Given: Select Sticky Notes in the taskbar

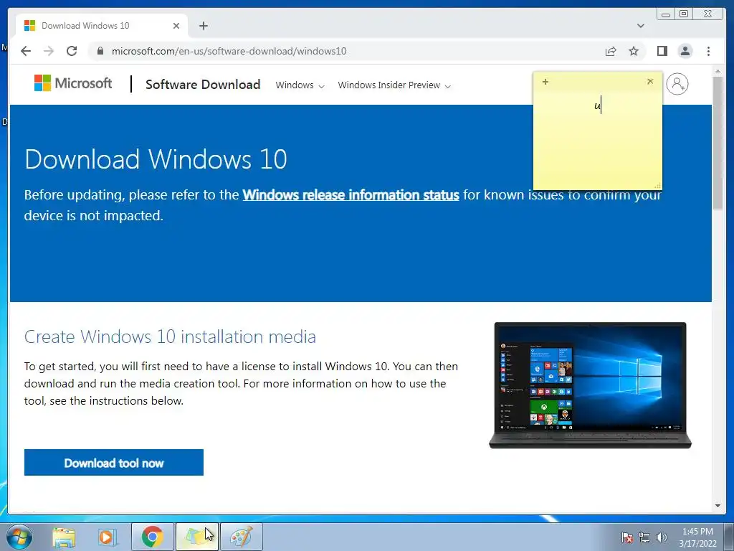Looking at the screenshot, I should (196, 537).
